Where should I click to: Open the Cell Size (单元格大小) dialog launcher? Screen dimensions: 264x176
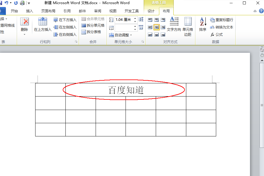point(143,42)
